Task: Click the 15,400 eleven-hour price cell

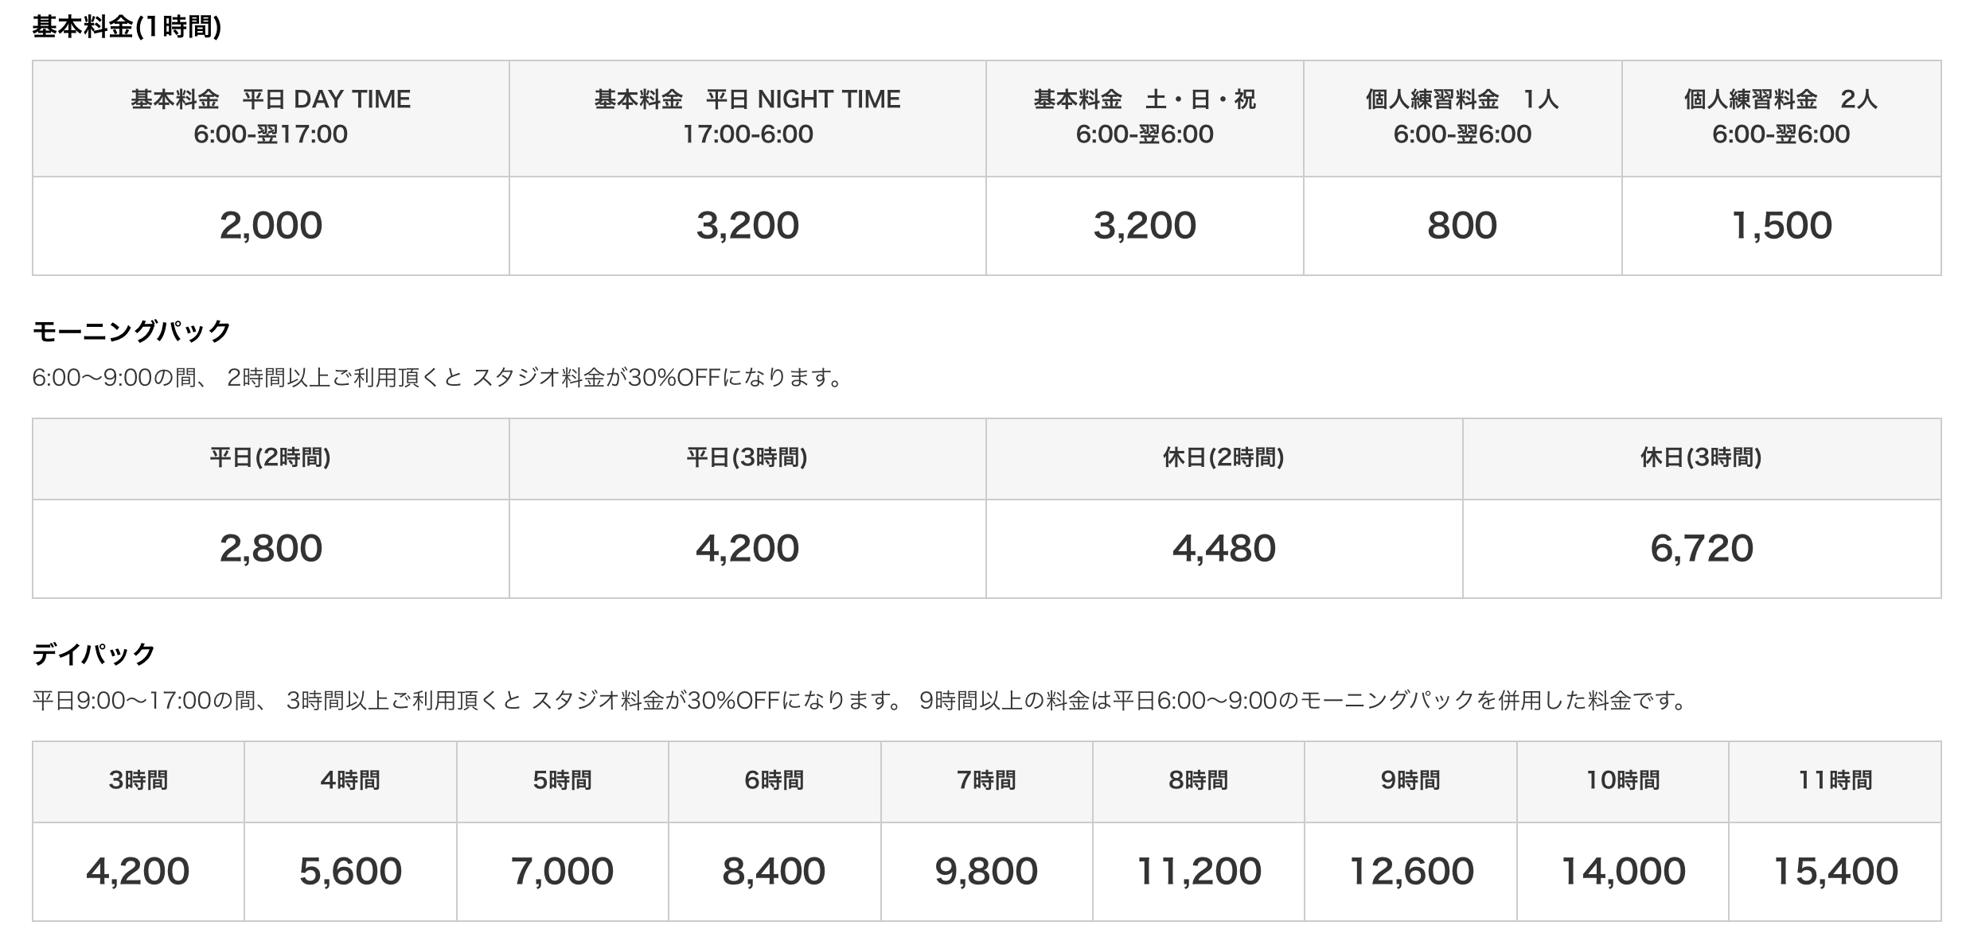Action: pos(1835,872)
